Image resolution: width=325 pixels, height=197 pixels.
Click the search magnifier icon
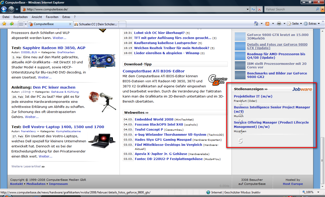pos(318,9)
